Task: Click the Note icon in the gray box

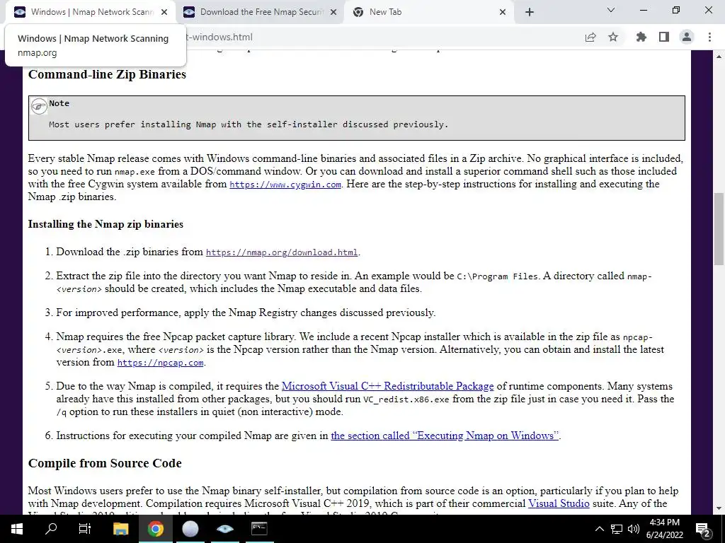Action: (x=39, y=106)
